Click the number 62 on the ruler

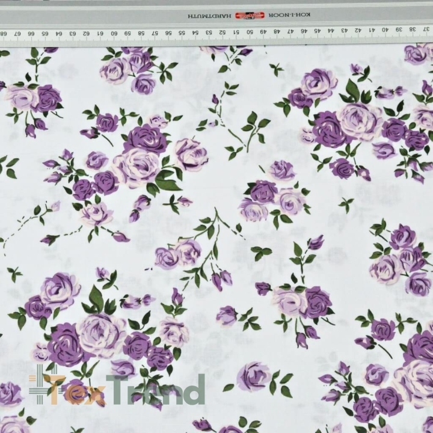[86, 34]
